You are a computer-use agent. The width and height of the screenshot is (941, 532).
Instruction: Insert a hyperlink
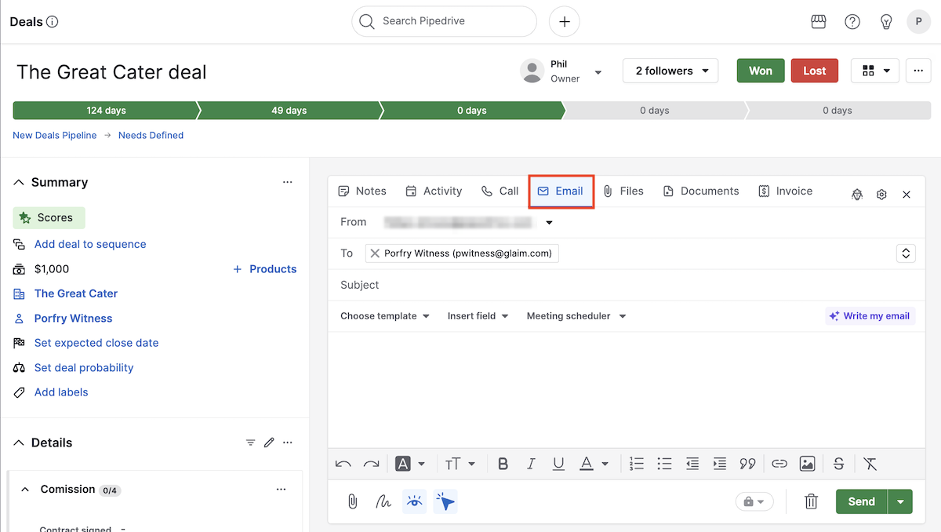click(x=779, y=464)
